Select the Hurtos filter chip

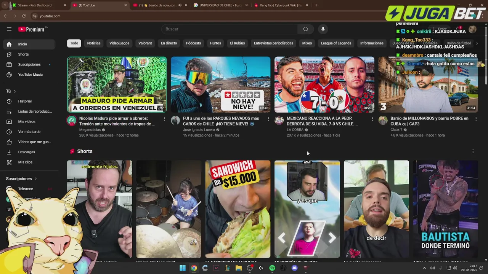tap(215, 43)
